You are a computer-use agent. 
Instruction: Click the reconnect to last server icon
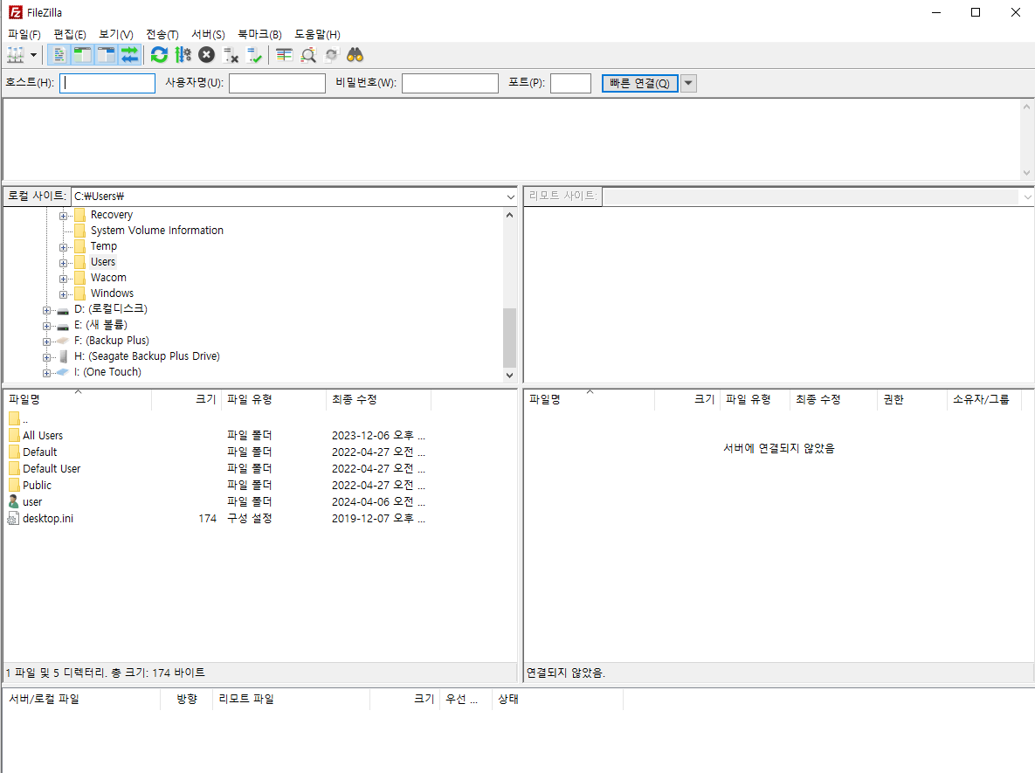pyautogui.click(x=254, y=55)
